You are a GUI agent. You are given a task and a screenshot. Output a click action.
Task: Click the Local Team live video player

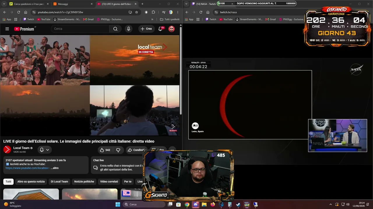(x=90, y=85)
